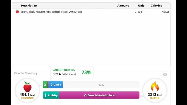187x105 pixels.
Task: Click the apple icon beside Beans entry
Action: [18, 12]
